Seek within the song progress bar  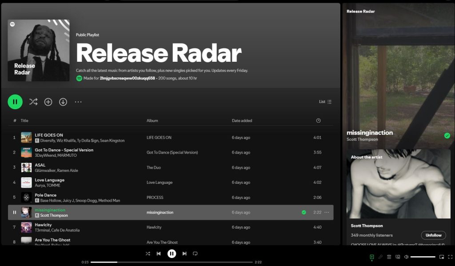click(172, 262)
